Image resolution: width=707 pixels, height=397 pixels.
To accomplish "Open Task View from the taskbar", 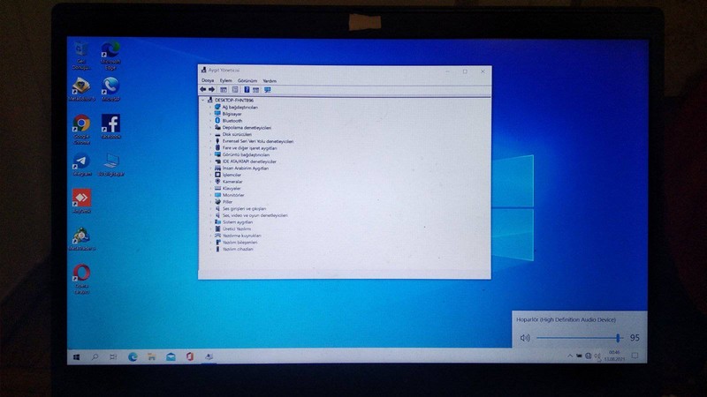I will (113, 357).
